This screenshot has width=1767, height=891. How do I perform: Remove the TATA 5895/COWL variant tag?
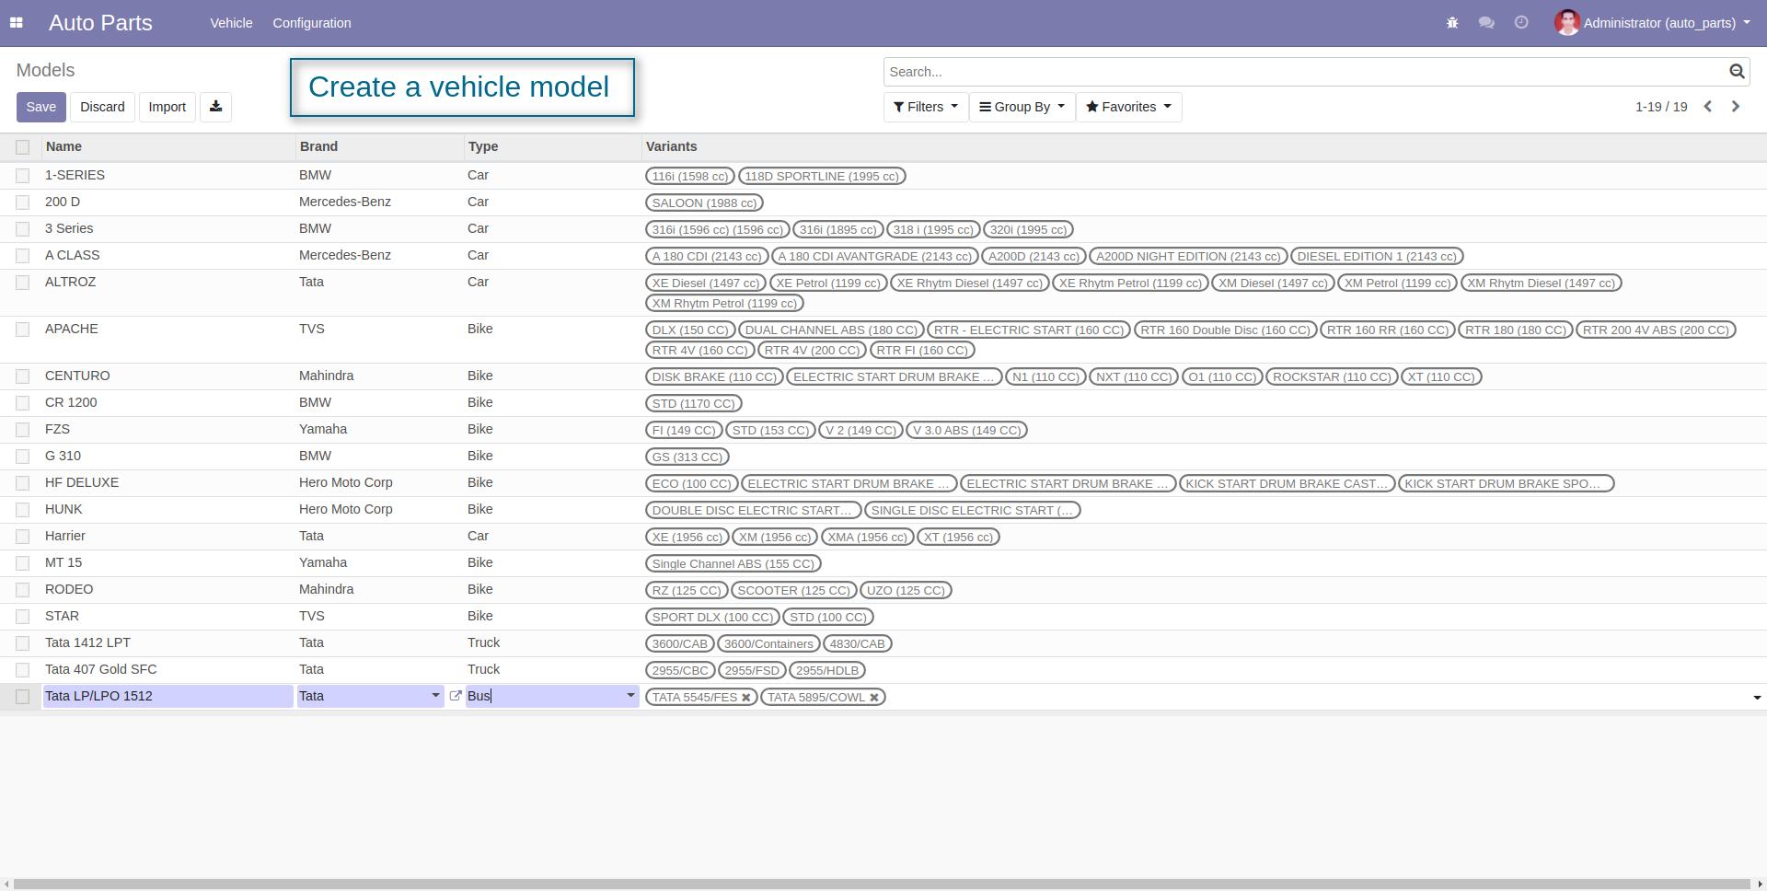click(x=874, y=698)
